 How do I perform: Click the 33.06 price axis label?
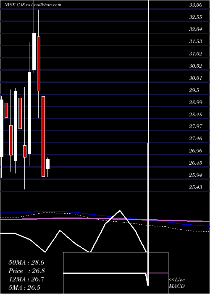[196, 5]
